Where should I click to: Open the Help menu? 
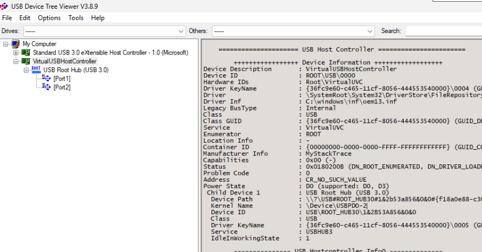click(x=98, y=18)
